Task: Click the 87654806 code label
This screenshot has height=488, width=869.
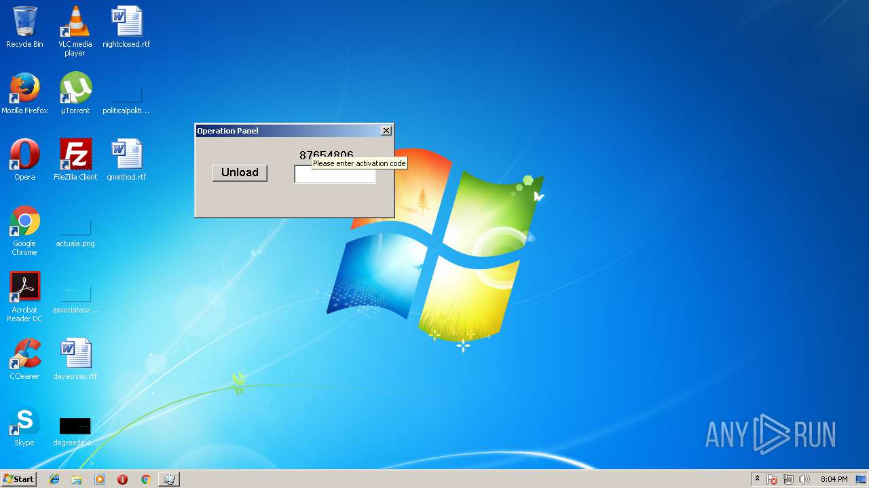Action: (327, 155)
